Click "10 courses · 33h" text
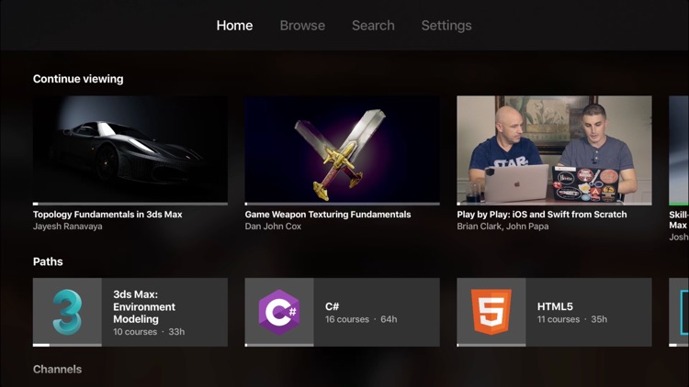 click(x=149, y=332)
